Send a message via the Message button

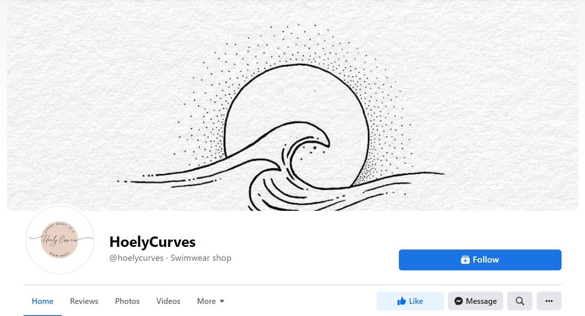(x=475, y=301)
